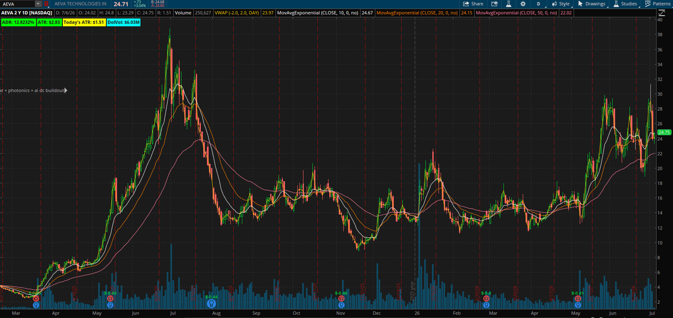Click the flask icon next to Share
The height and width of the screenshot is (318, 673).
(x=508, y=4)
